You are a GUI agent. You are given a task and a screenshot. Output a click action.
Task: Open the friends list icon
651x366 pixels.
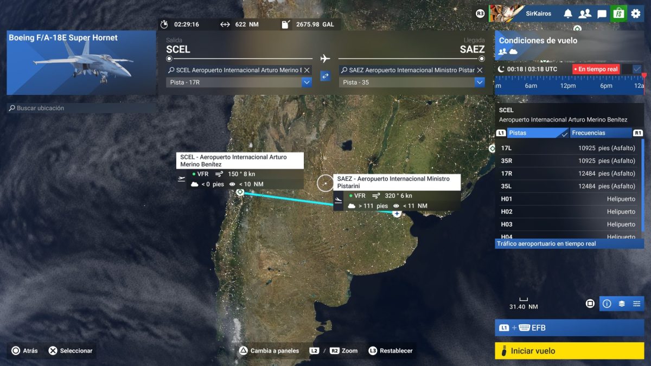coord(584,14)
